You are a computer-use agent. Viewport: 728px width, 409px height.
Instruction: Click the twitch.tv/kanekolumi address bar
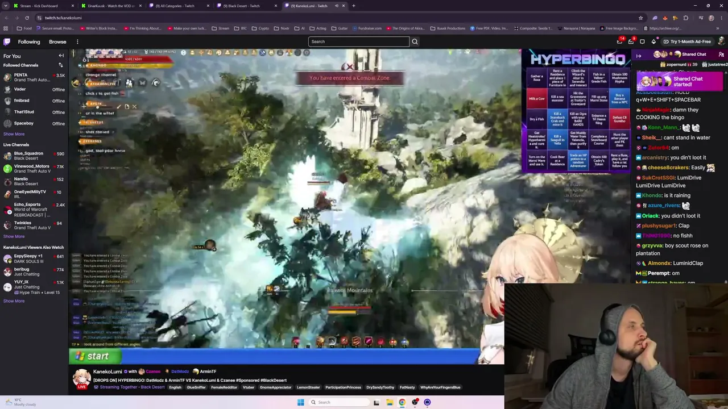[336, 18]
